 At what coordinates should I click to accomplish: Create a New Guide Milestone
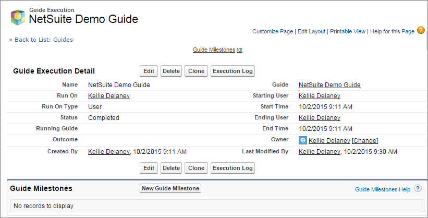click(x=170, y=188)
